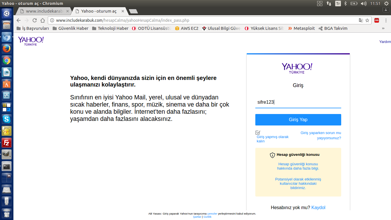Select the 'Yahoo - oturum aç' tab
The image size is (391, 220).
pos(99,11)
